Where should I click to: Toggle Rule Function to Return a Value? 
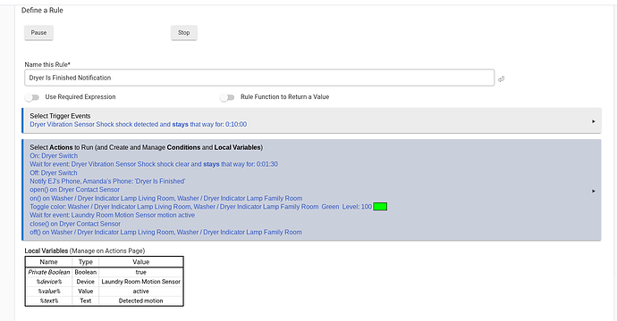tap(227, 97)
